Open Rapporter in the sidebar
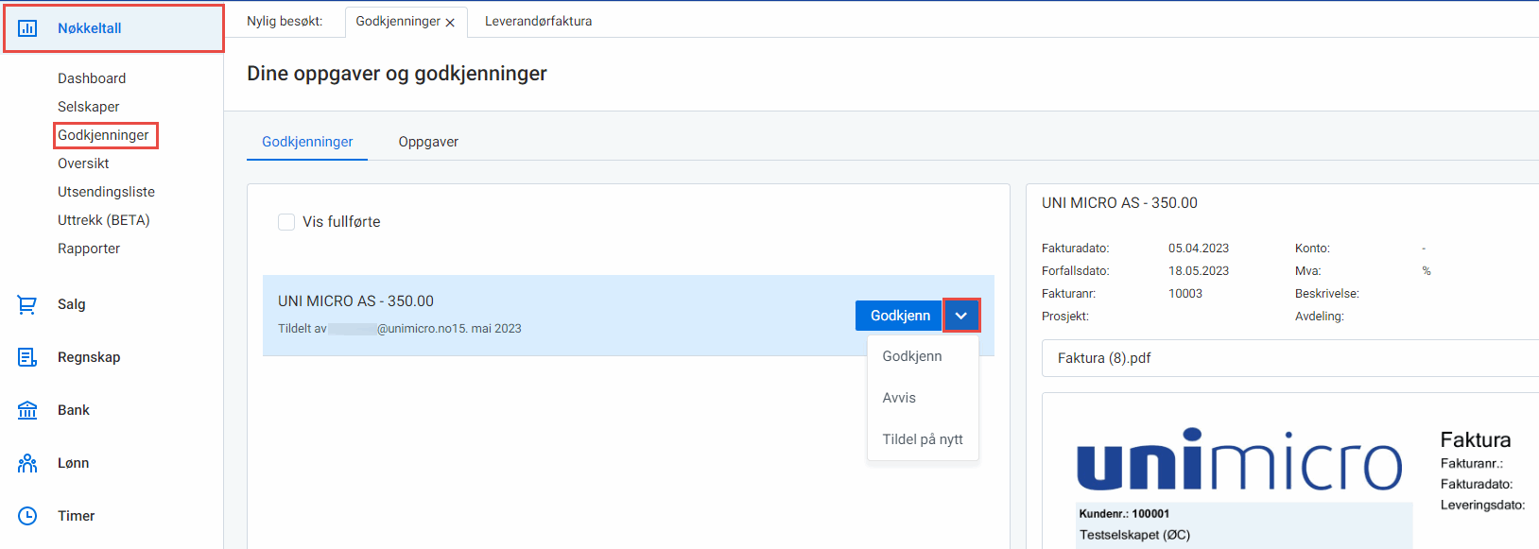This screenshot has height=549, width=1539. 89,249
